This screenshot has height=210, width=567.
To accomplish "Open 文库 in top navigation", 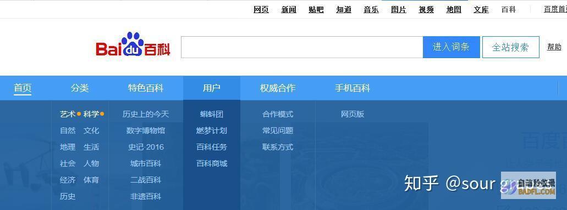I will coord(481,10).
